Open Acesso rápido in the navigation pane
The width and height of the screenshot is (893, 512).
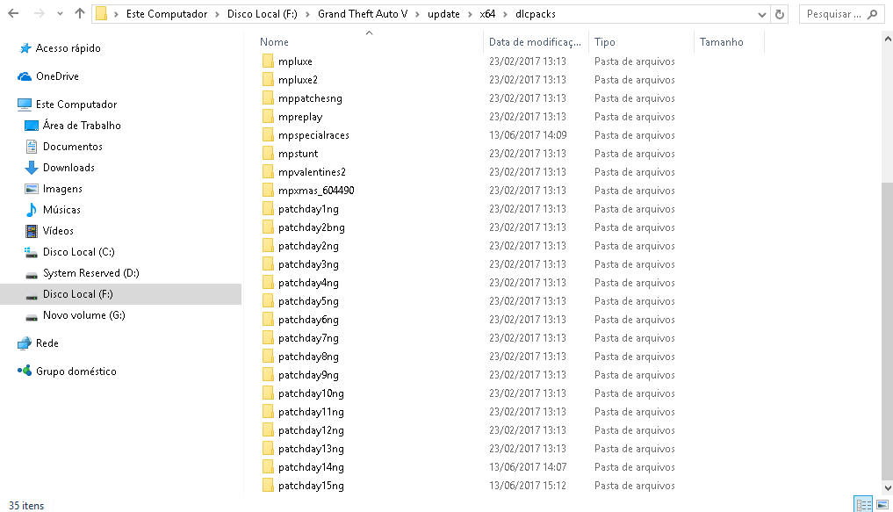[68, 48]
